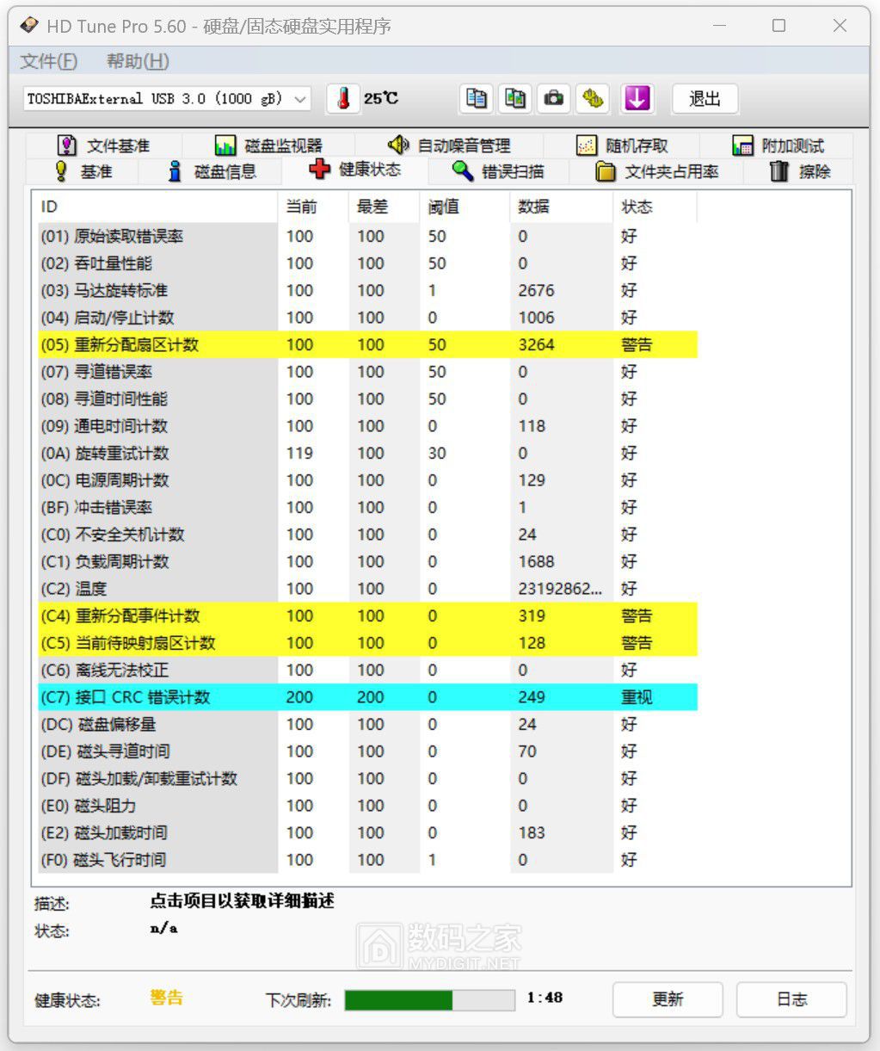Click the 当前 column header
Viewport: 880px width, 1051px height.
pyautogui.click(x=314, y=207)
